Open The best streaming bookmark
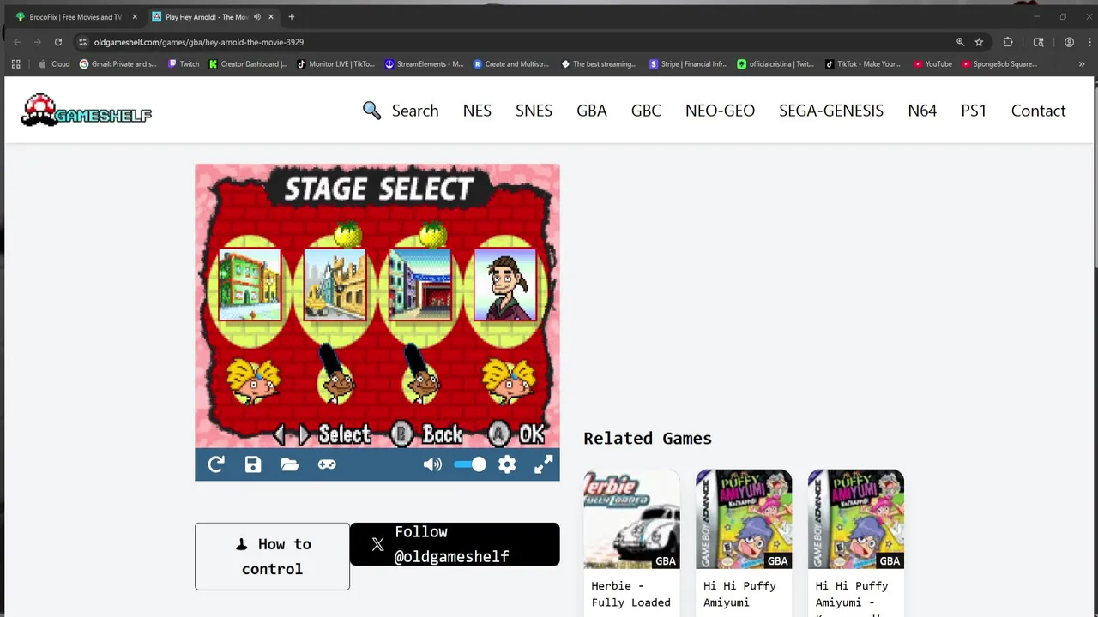1098x617 pixels. click(599, 64)
